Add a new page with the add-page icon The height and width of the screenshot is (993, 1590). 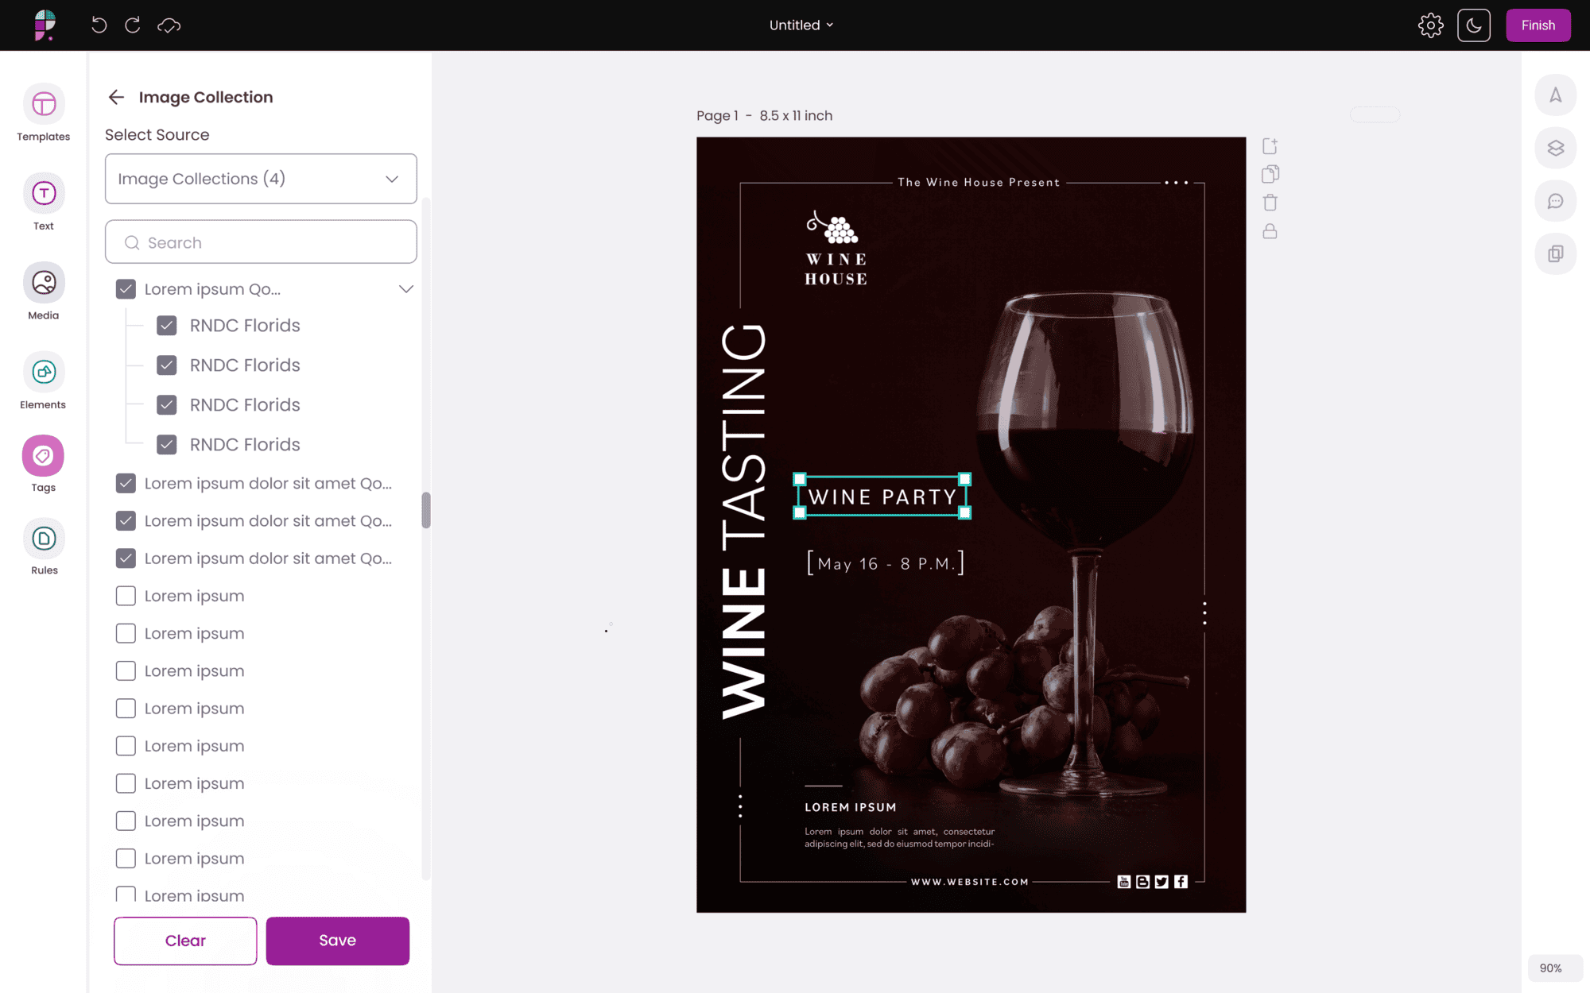coord(1270,145)
